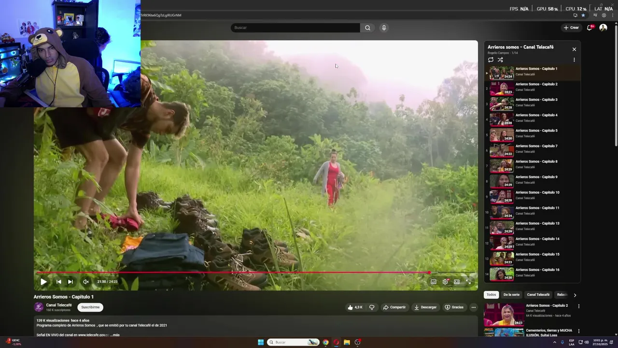Open more actions menu below video
The image size is (618, 348).
tap(474, 307)
